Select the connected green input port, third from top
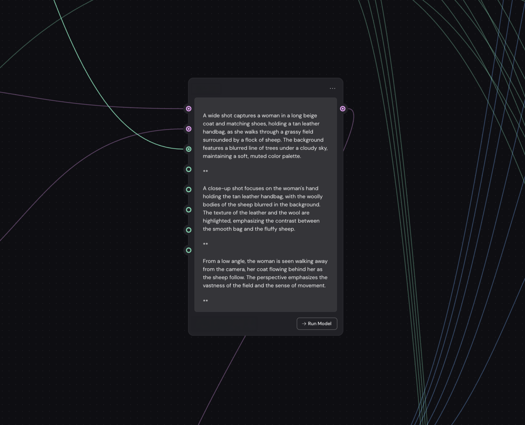Image resolution: width=525 pixels, height=425 pixels. tap(189, 149)
